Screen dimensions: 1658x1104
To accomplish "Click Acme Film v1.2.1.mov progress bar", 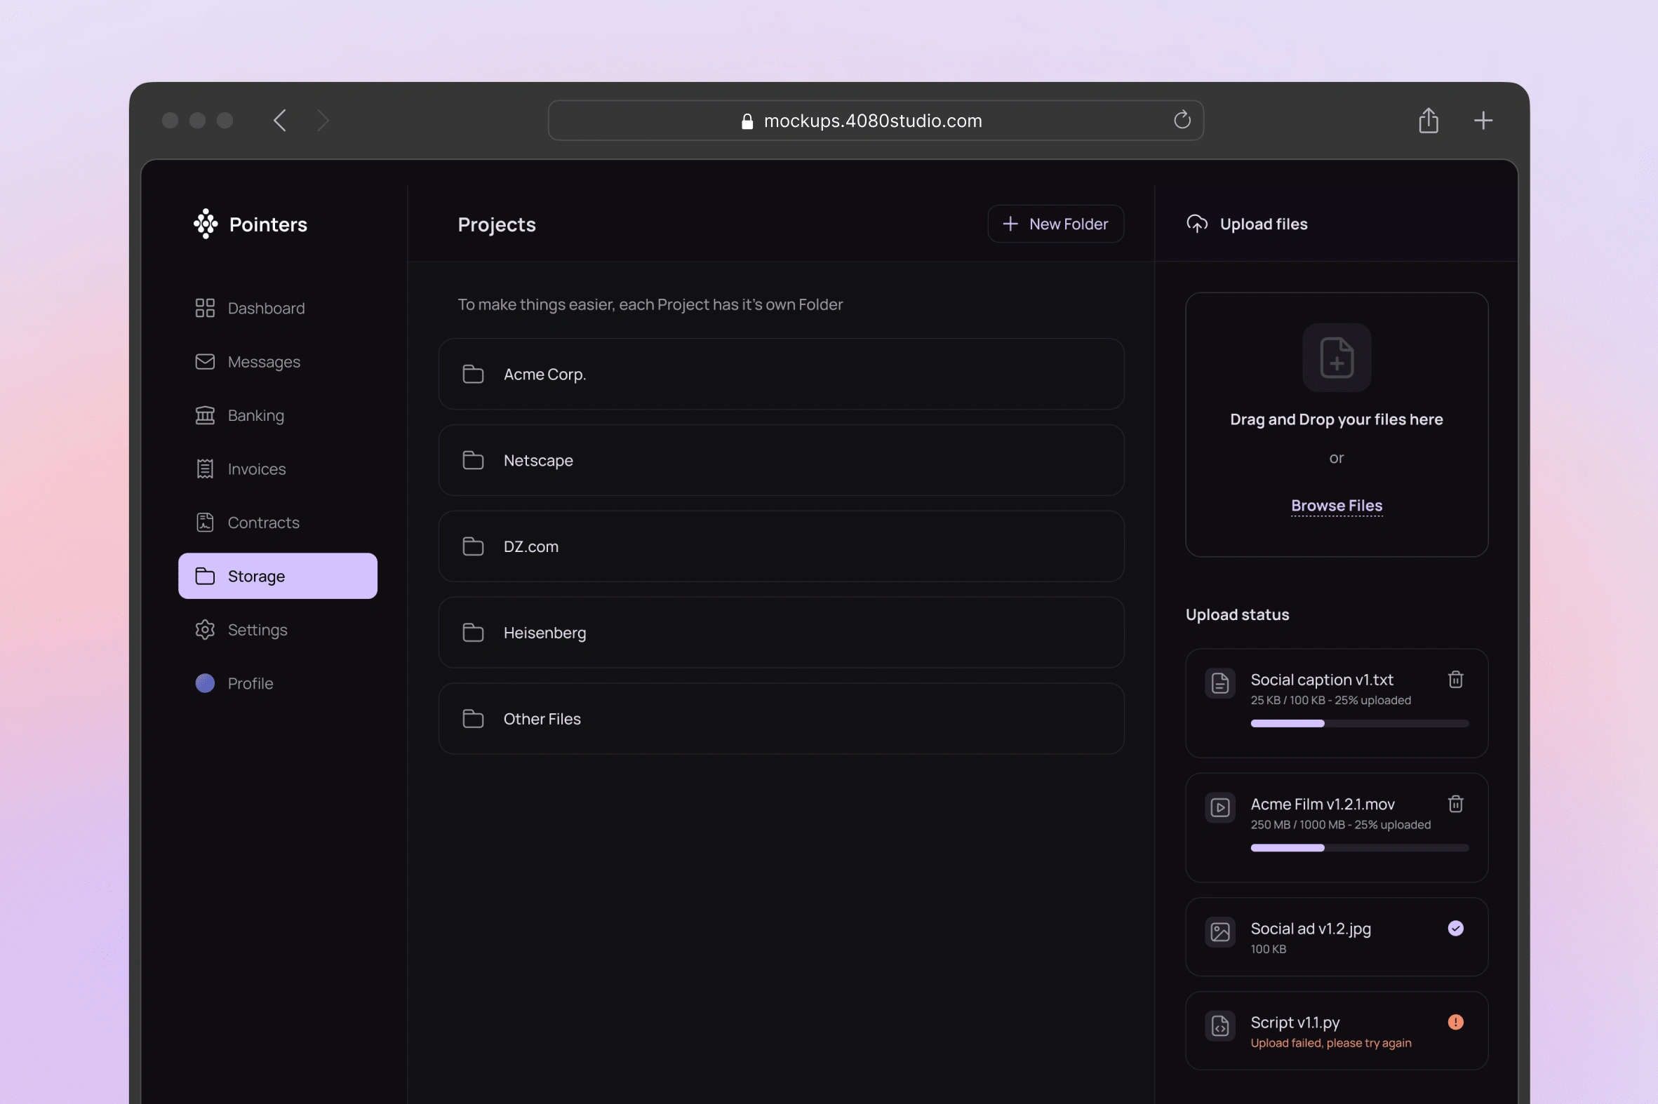I will (1359, 849).
